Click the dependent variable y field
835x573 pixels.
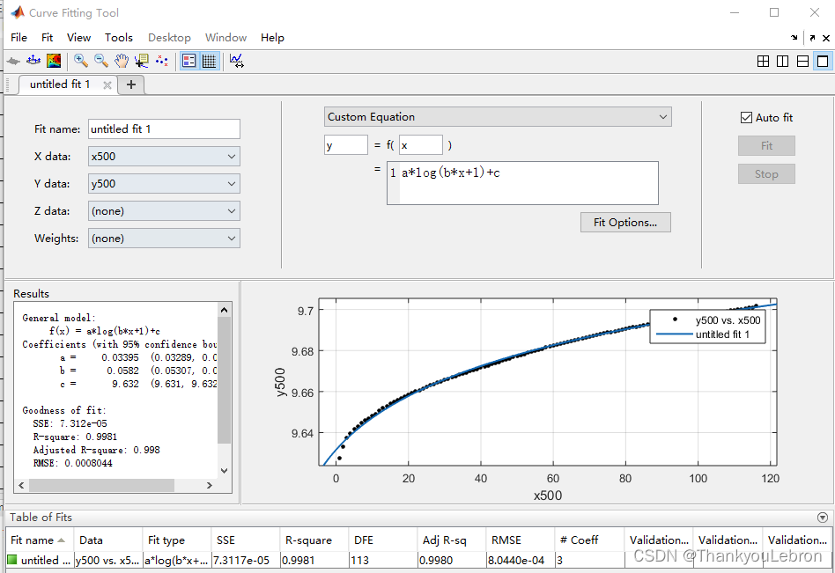345,145
